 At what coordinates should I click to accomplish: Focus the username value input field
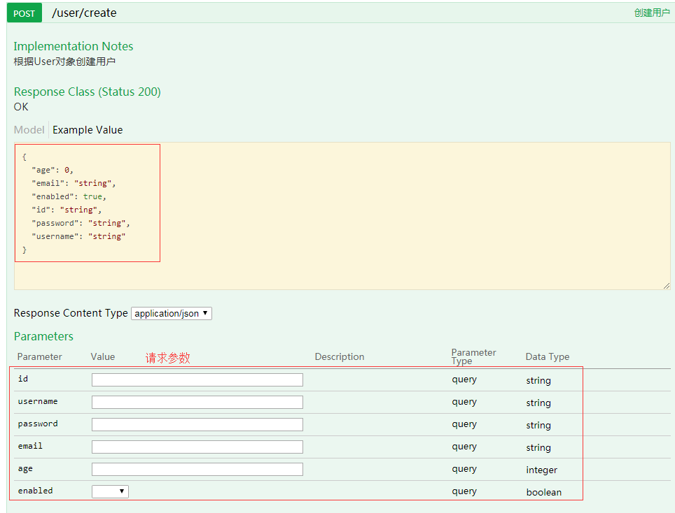pyautogui.click(x=197, y=402)
